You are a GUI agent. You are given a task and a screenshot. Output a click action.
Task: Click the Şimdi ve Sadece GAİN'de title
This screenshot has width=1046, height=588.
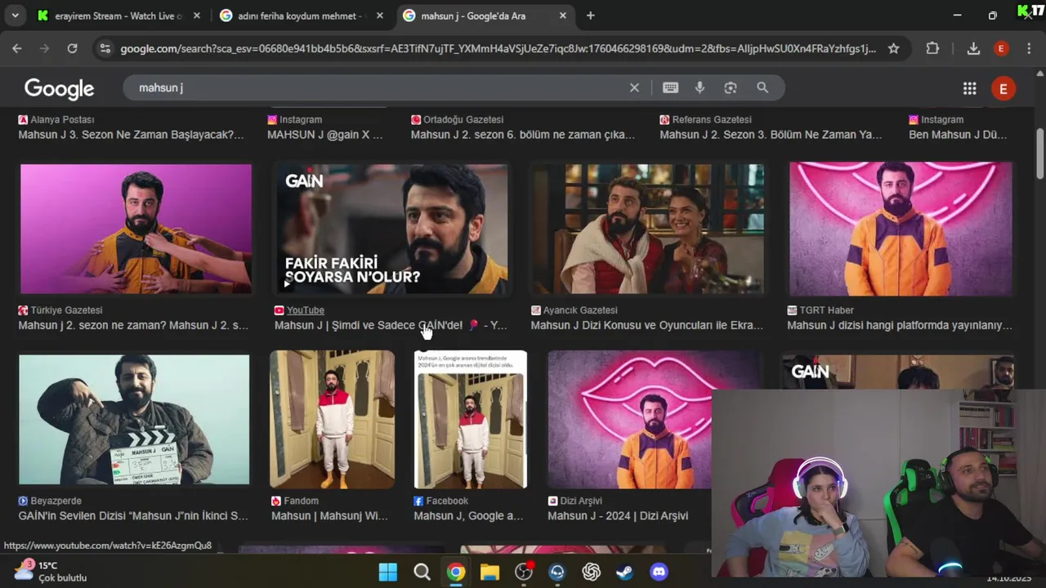coord(391,325)
